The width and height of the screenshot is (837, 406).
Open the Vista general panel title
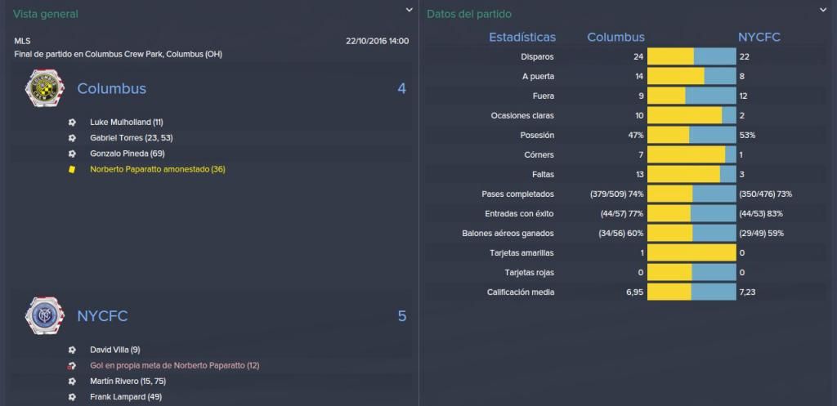point(46,15)
